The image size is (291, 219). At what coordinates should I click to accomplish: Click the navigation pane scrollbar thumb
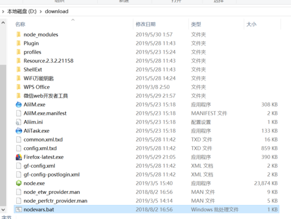coord(3,135)
